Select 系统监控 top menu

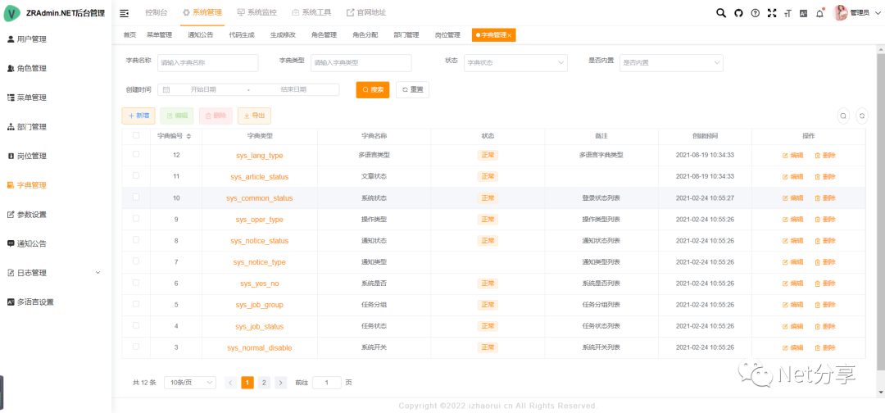tap(256, 12)
